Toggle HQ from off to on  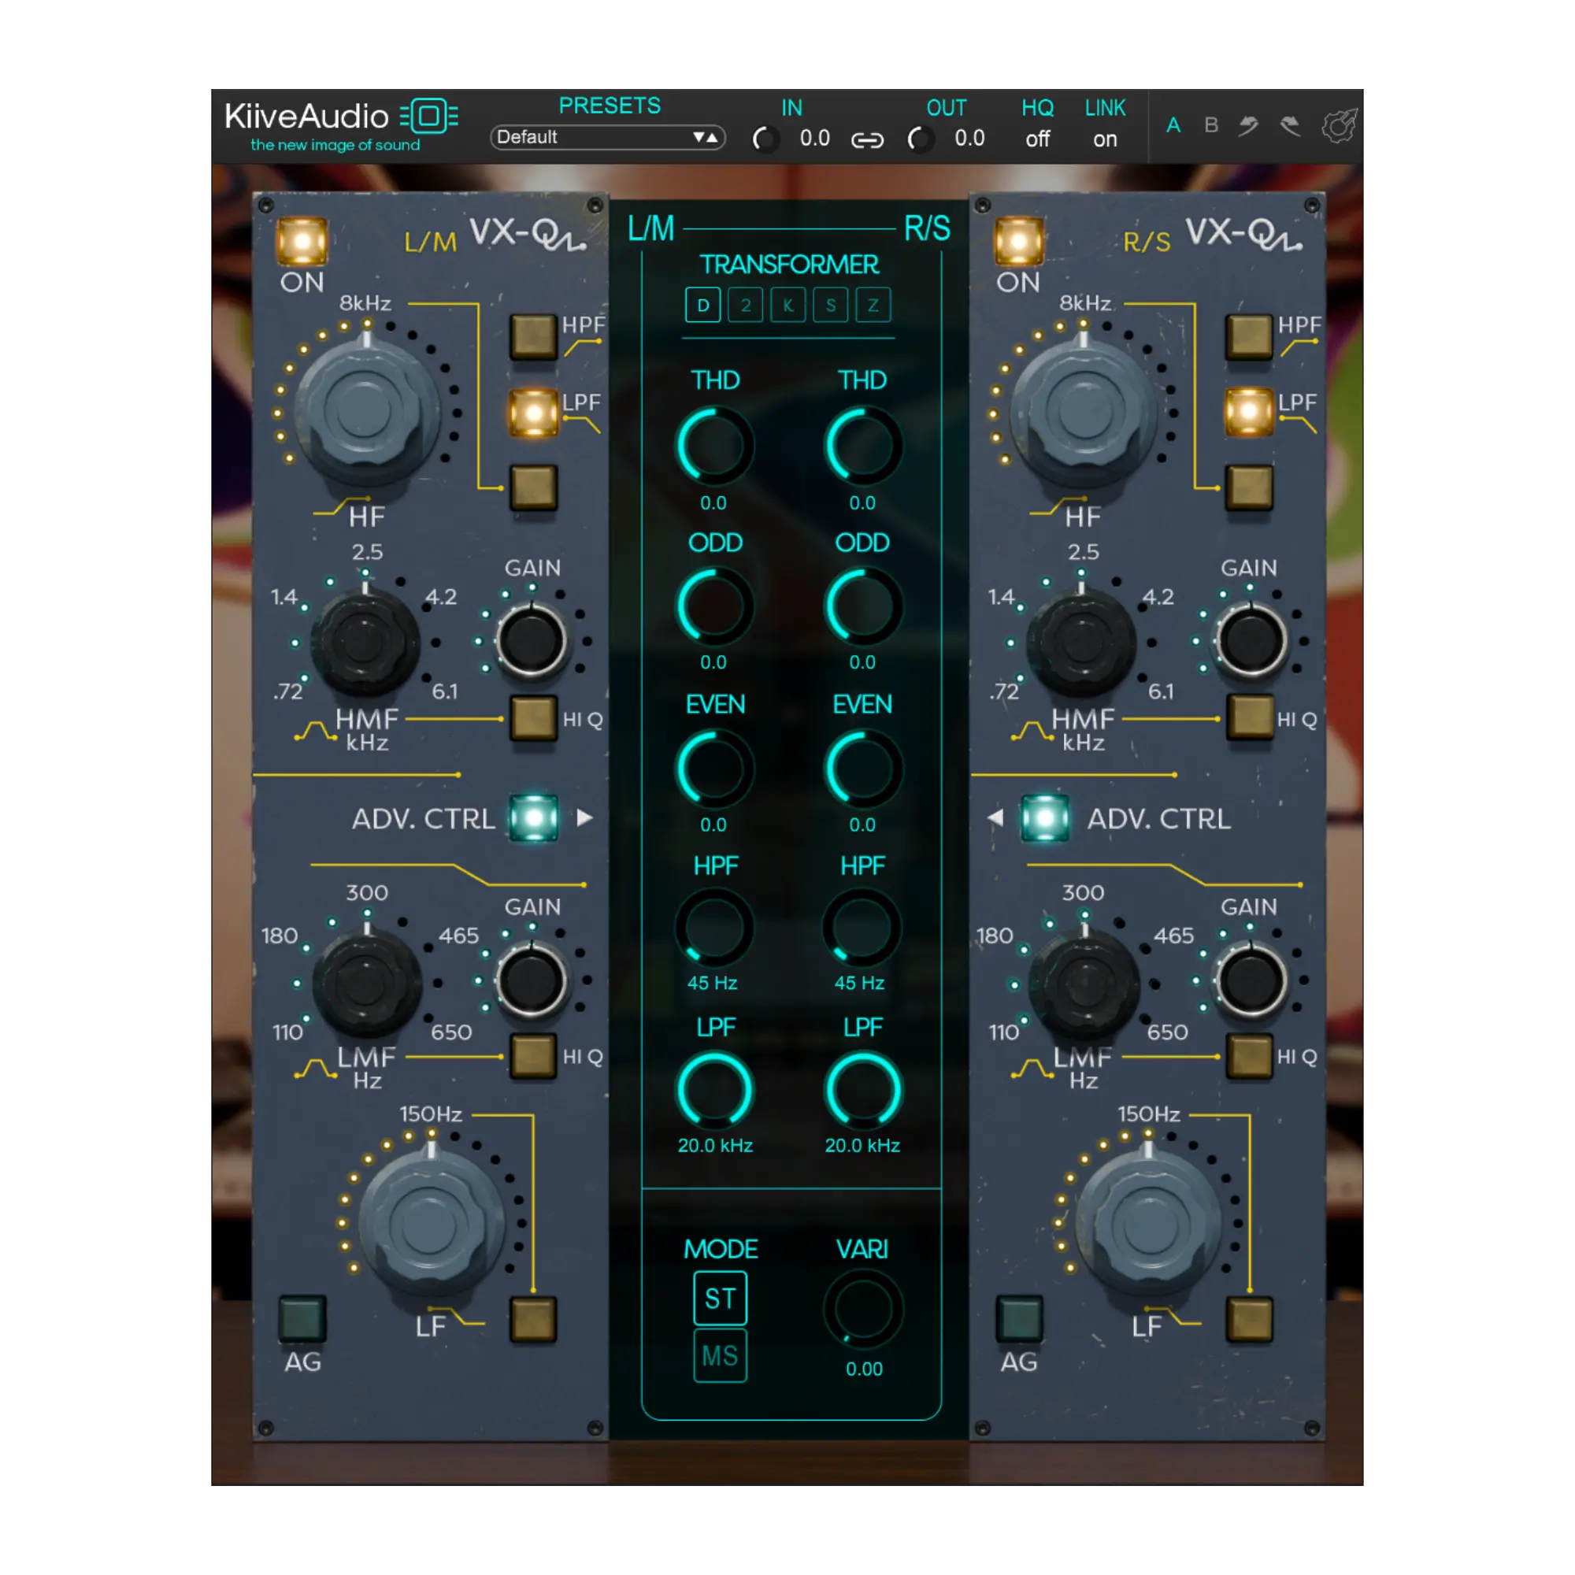click(x=1038, y=139)
